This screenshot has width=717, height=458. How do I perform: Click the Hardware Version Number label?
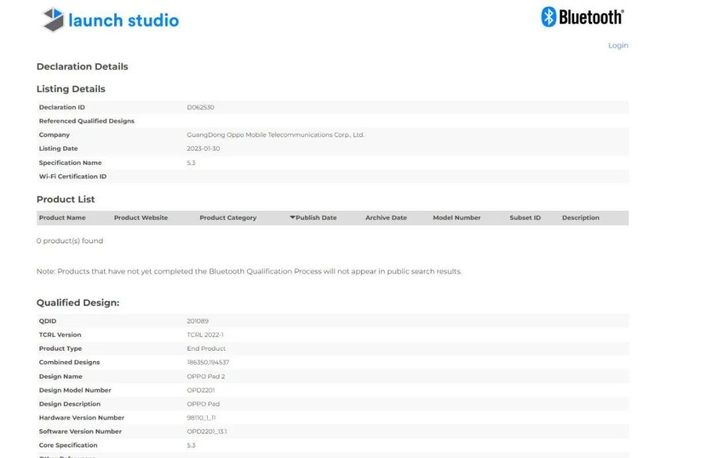click(82, 418)
